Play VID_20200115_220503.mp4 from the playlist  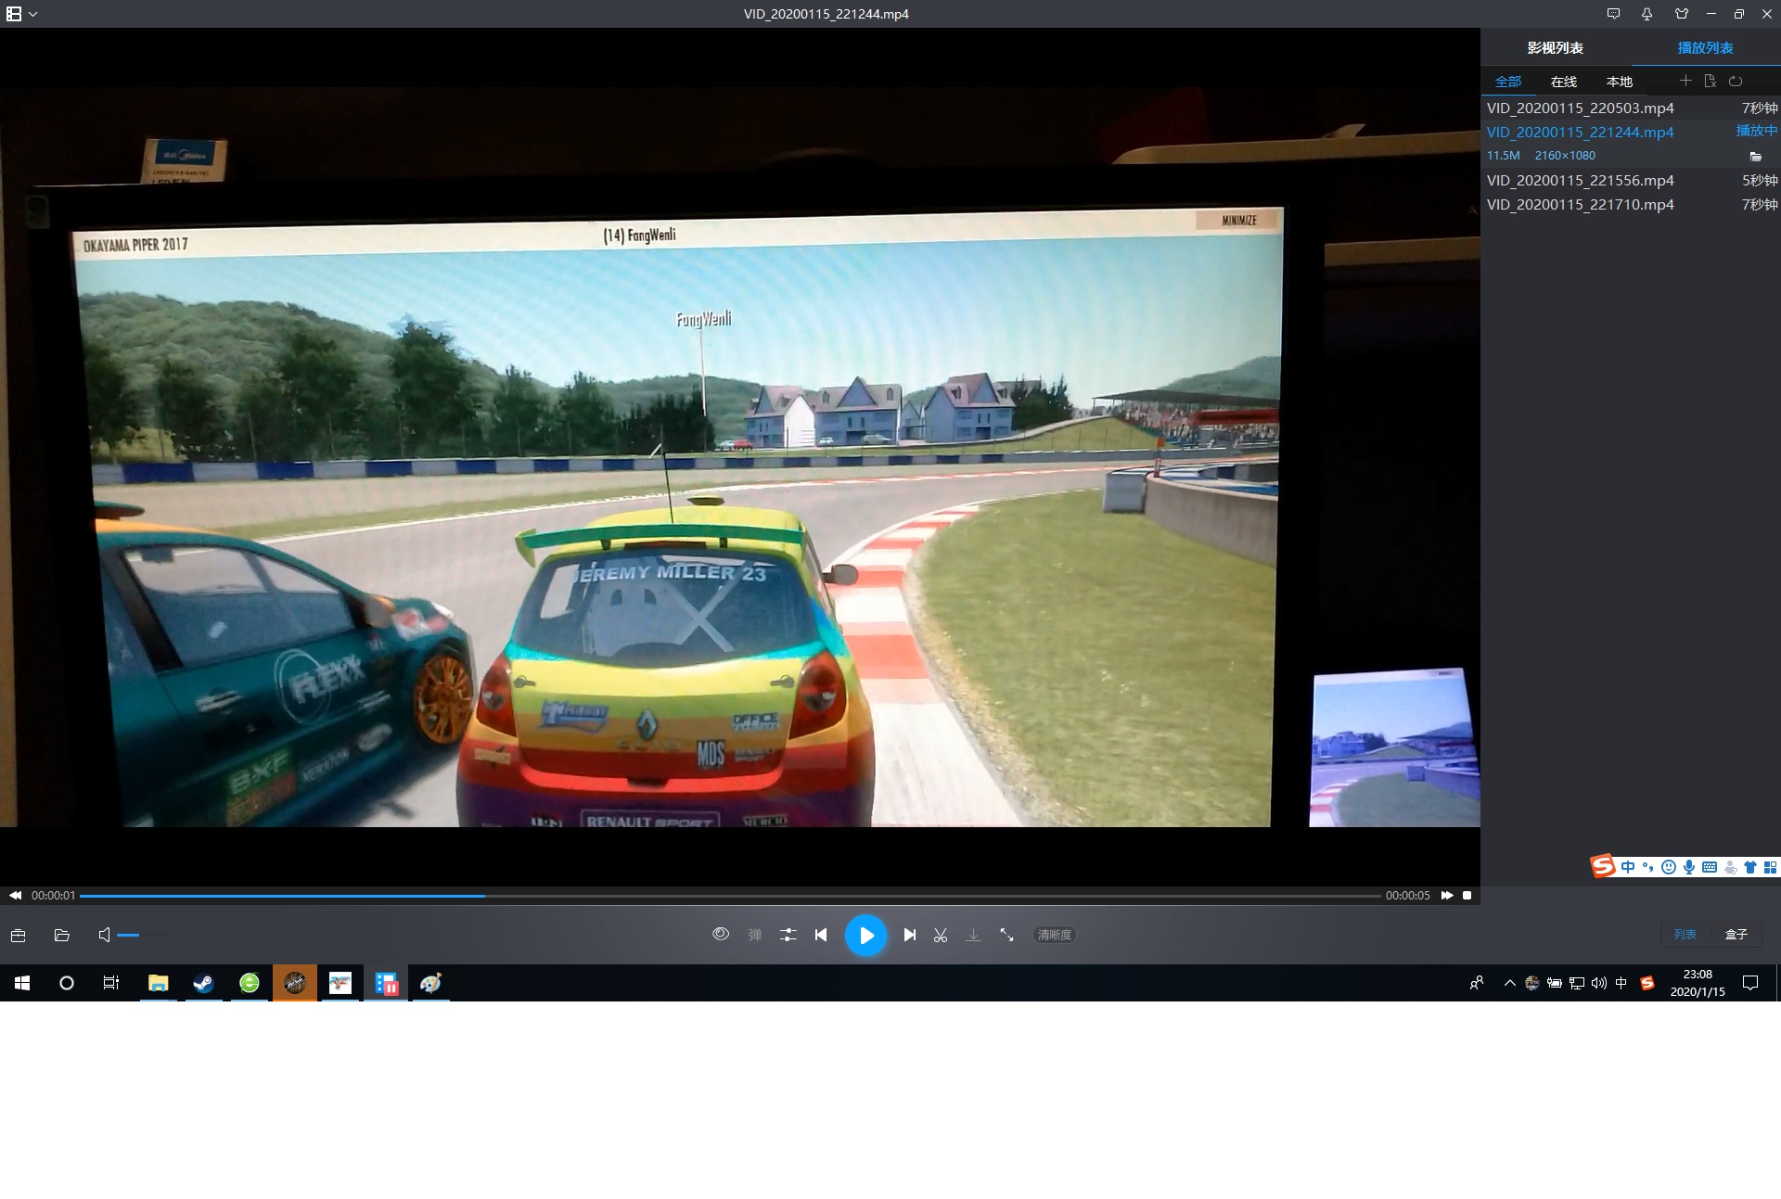[1631, 108]
